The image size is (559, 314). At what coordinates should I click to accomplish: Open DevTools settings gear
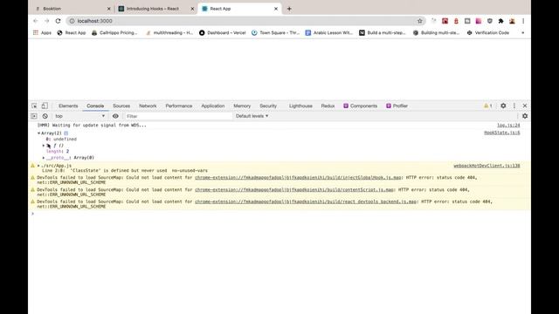pos(503,106)
